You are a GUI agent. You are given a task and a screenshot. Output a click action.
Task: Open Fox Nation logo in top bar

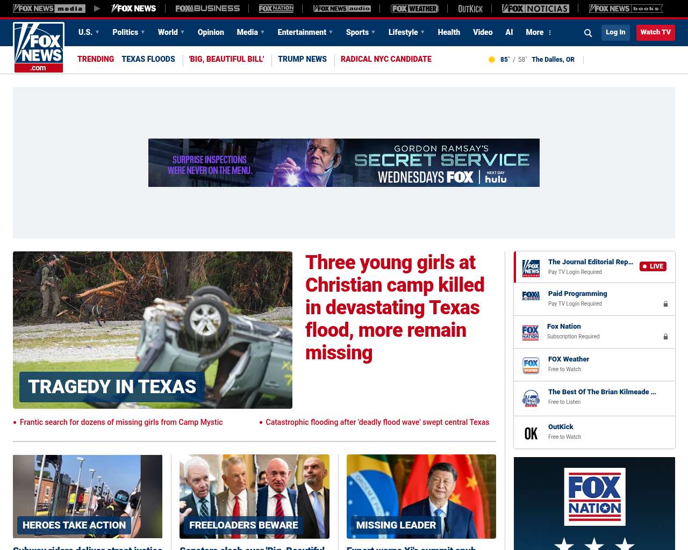[x=276, y=9]
